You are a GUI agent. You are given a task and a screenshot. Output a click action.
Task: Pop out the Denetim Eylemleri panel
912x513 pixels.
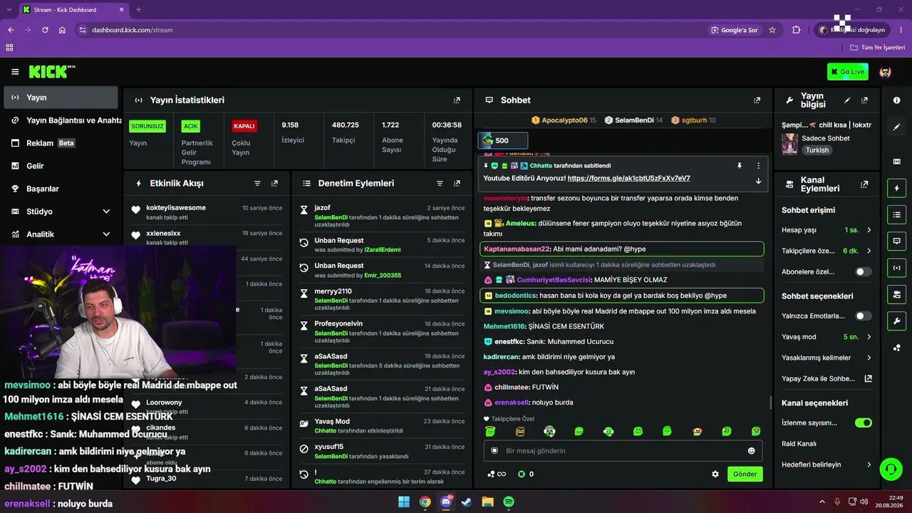(x=457, y=183)
